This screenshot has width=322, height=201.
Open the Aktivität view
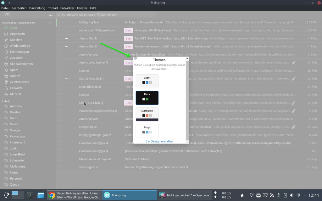[16, 94]
